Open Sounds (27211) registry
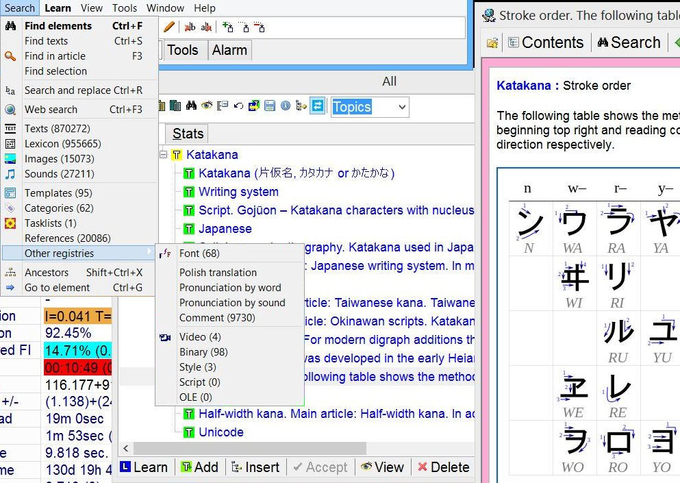 79,174
